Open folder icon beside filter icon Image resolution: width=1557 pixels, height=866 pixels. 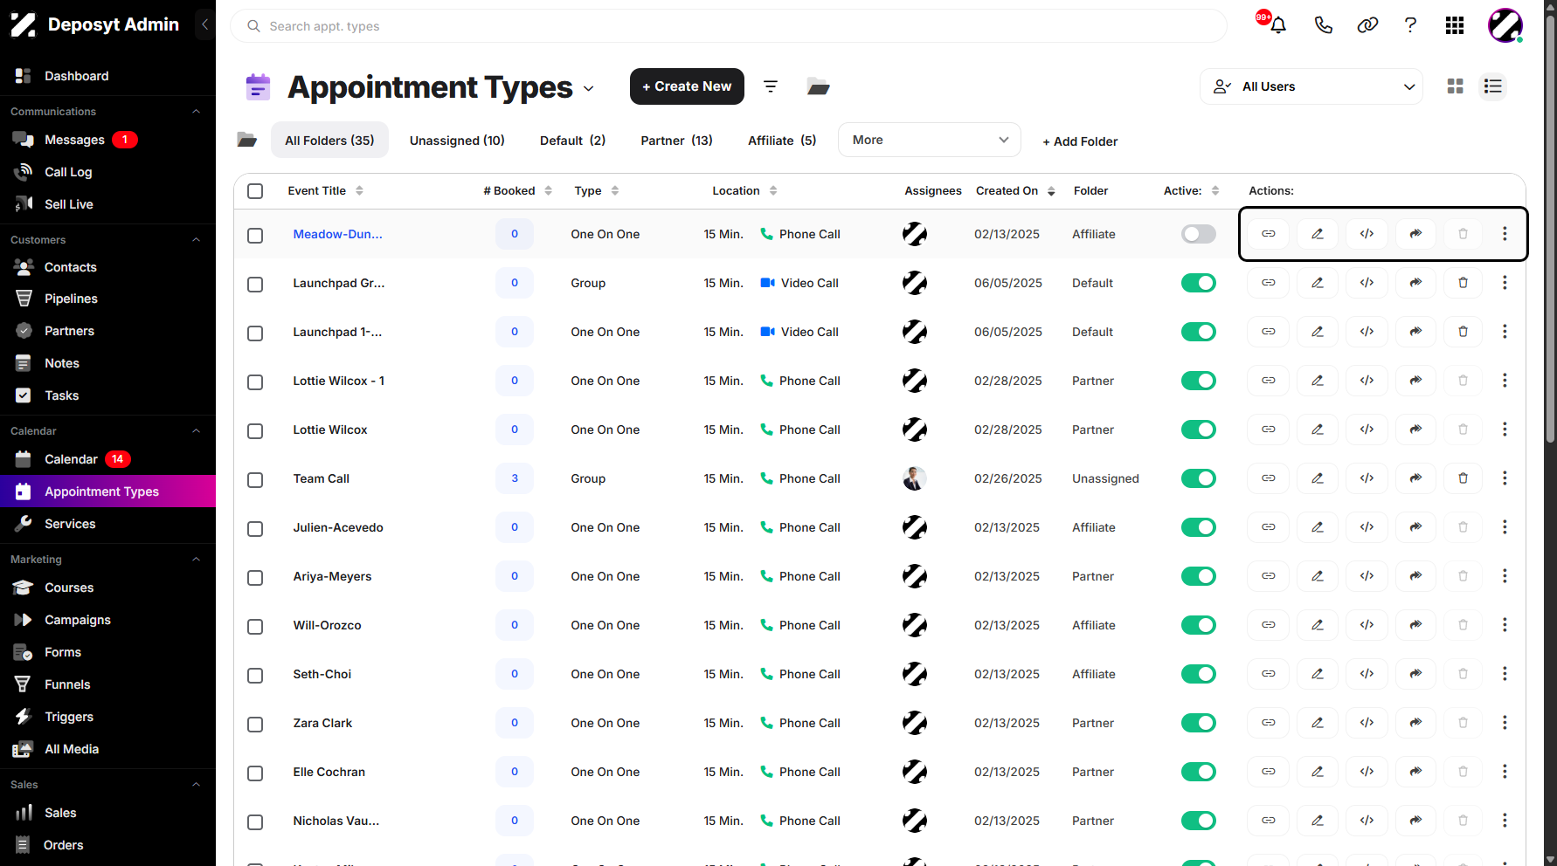click(818, 86)
